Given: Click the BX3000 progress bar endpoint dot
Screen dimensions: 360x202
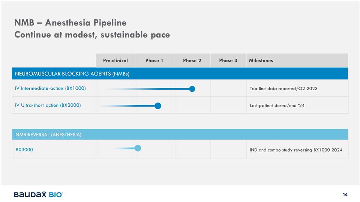Looking at the screenshot, I should pyautogui.click(x=138, y=148).
